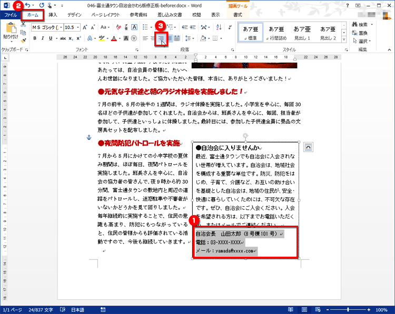The width and height of the screenshot is (395, 314).
Task: Open the 検索 (Find) dropdown arrow
Action: click(x=372, y=25)
